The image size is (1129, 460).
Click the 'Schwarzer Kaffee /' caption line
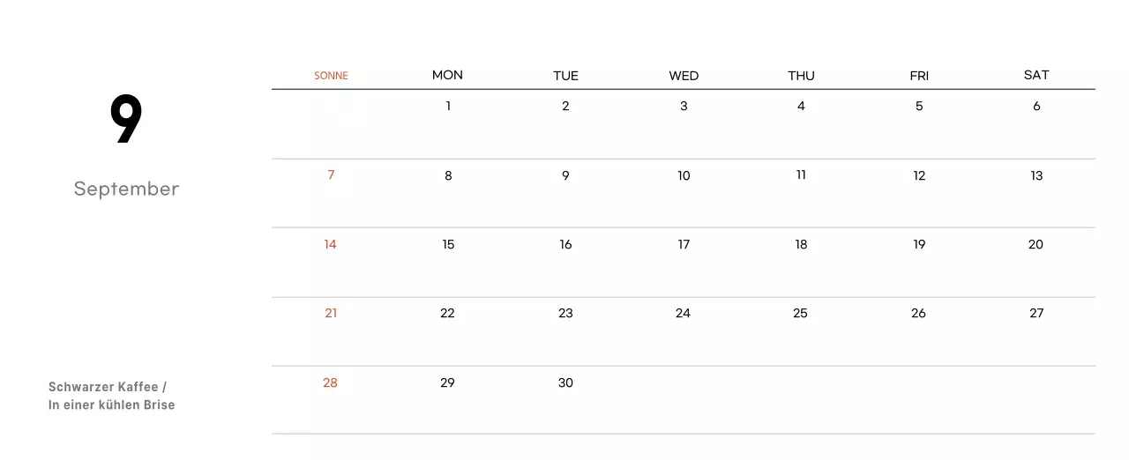click(x=108, y=387)
